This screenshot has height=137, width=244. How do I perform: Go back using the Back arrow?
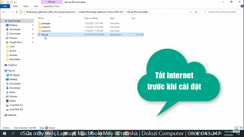(x=4, y=12)
